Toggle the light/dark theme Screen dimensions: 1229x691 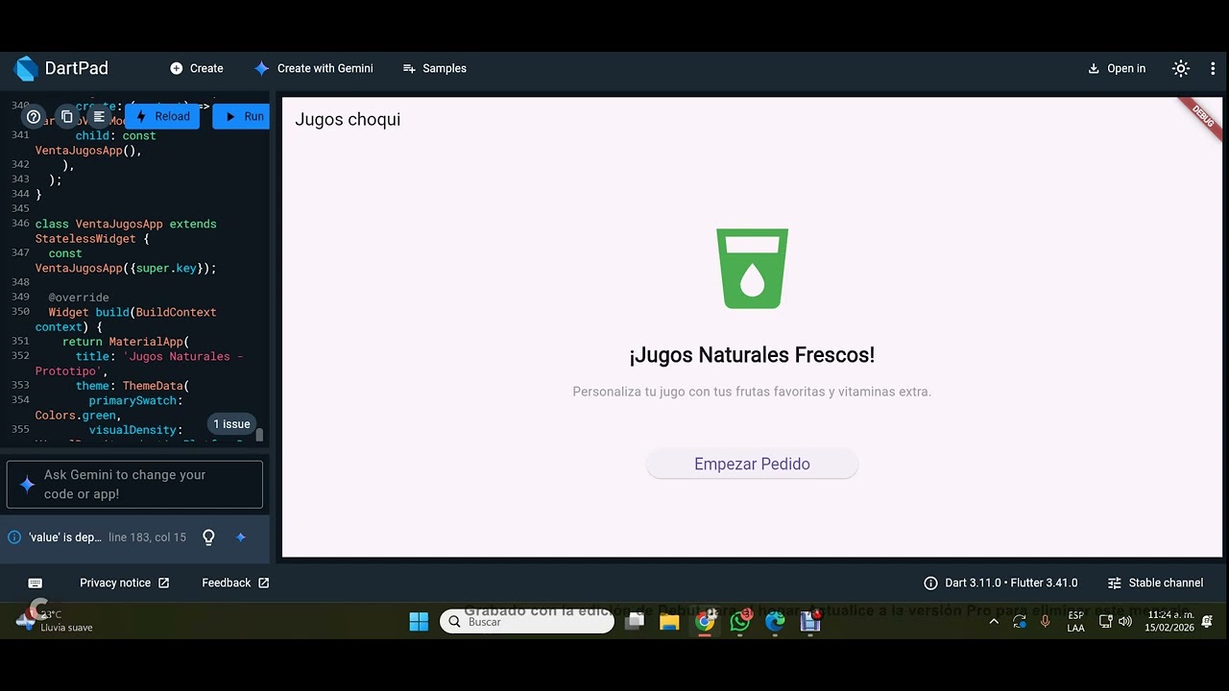tap(1181, 68)
